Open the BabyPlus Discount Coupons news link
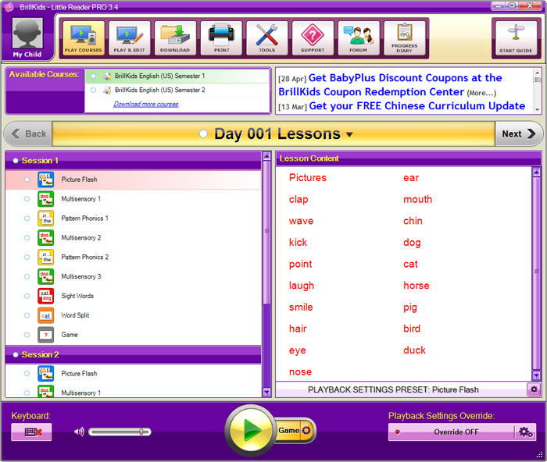Viewport: 547px width, 462px height. coord(390,84)
